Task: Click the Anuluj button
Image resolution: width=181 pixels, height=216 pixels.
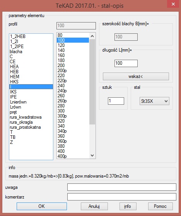Action: [94, 206]
